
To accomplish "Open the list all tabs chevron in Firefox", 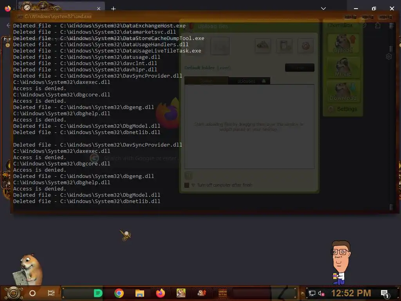I will [x=323, y=9].
